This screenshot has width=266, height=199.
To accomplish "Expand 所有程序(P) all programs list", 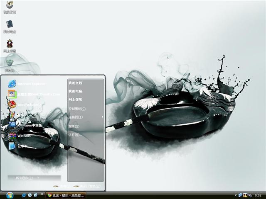I will click(x=27, y=177).
